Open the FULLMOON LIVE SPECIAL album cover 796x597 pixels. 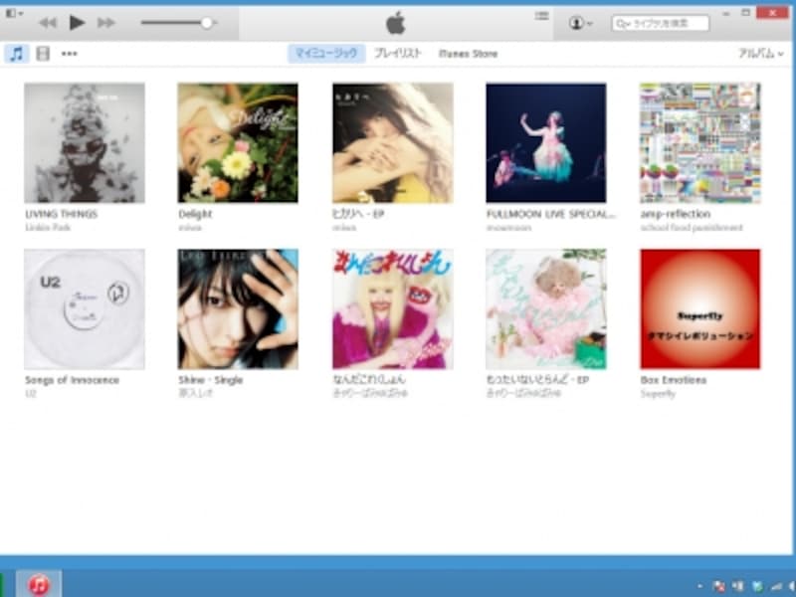(545, 143)
